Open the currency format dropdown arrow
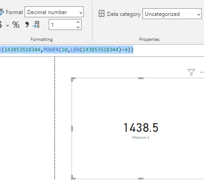The width and height of the screenshot is (204, 180). pyautogui.click(x=7, y=25)
